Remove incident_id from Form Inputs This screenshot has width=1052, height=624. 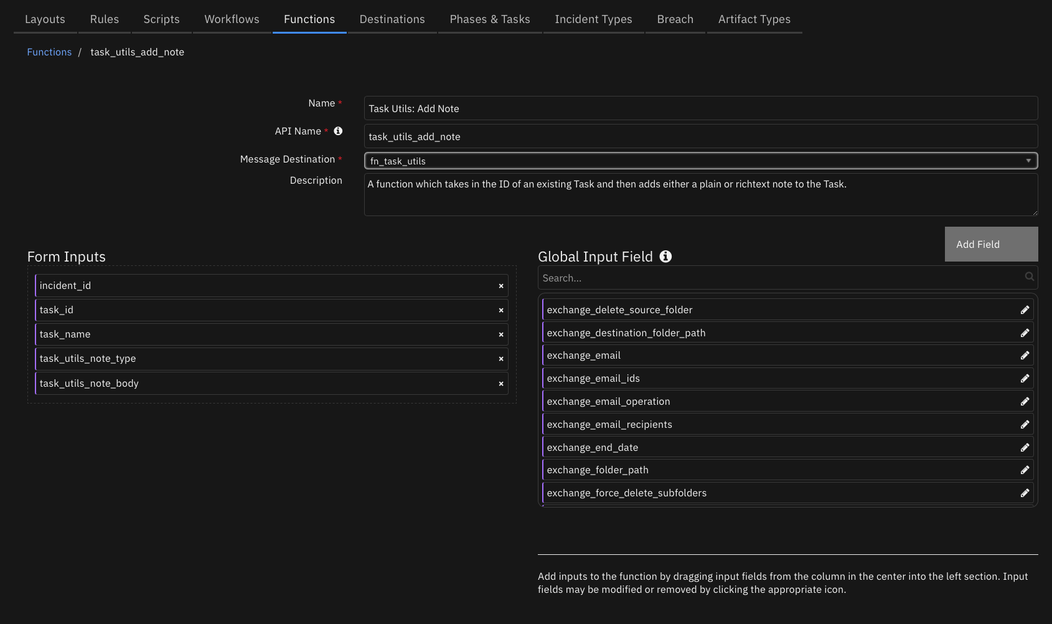501,286
